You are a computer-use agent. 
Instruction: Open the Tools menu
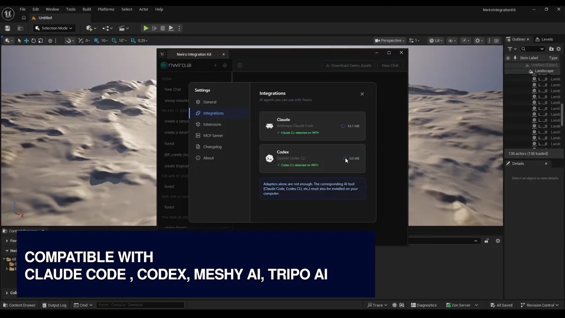point(71,9)
